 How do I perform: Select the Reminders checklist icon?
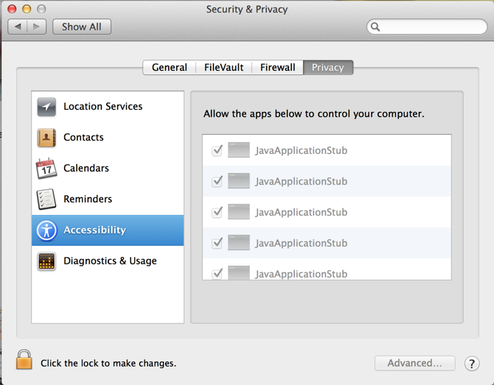[46, 199]
